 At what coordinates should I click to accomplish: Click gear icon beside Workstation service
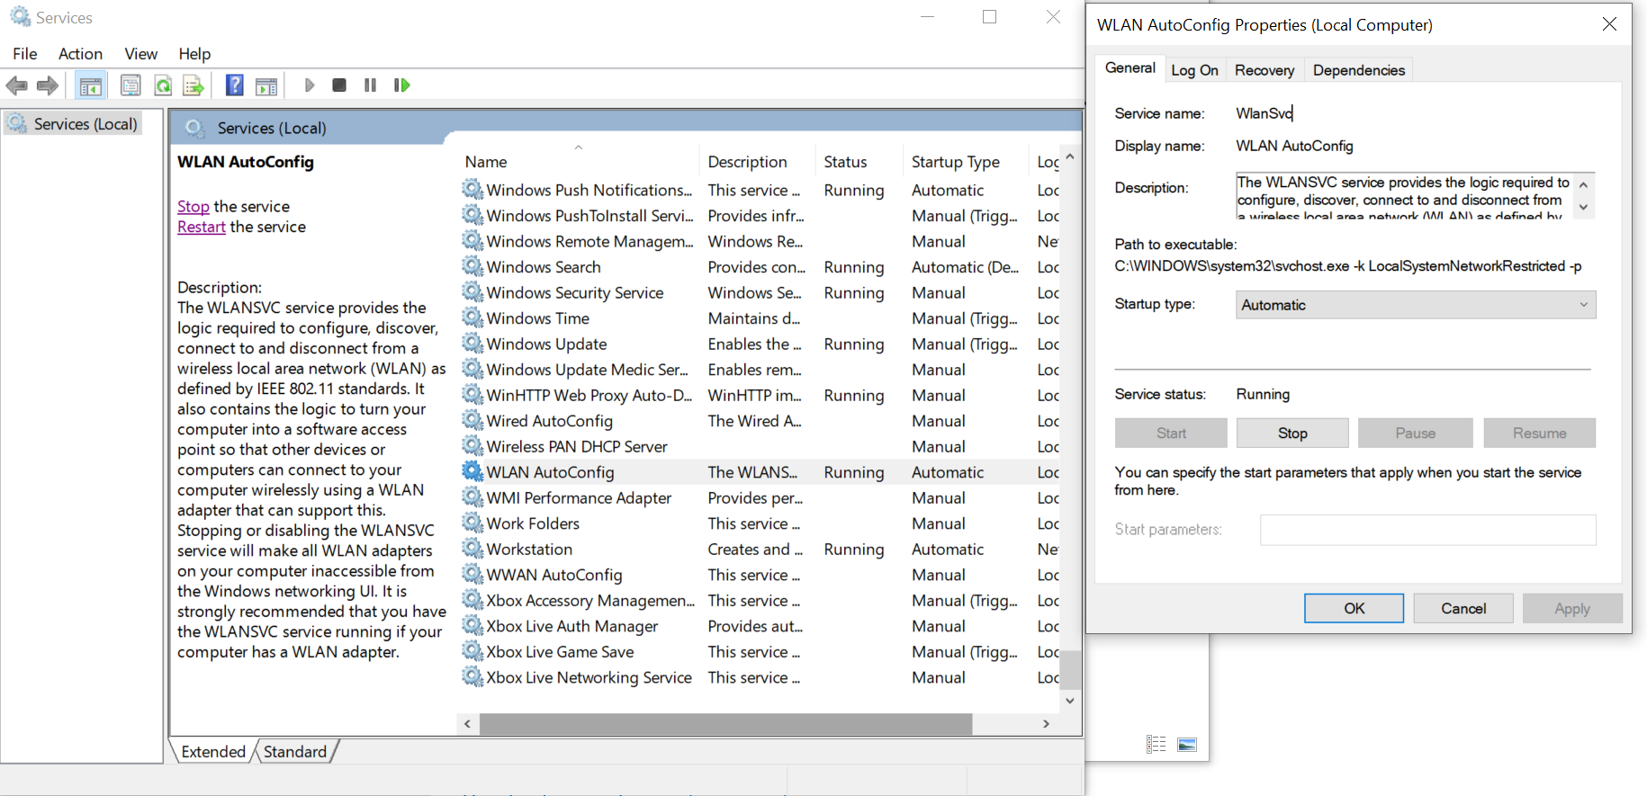coord(472,549)
